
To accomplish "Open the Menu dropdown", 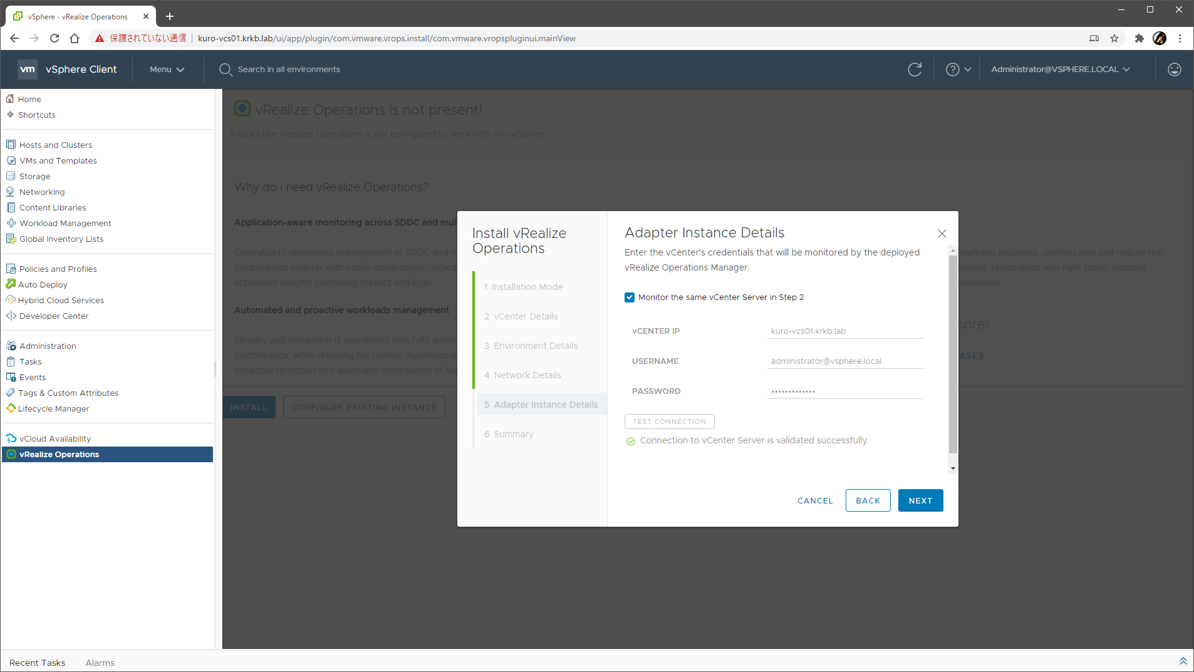I will coord(167,70).
